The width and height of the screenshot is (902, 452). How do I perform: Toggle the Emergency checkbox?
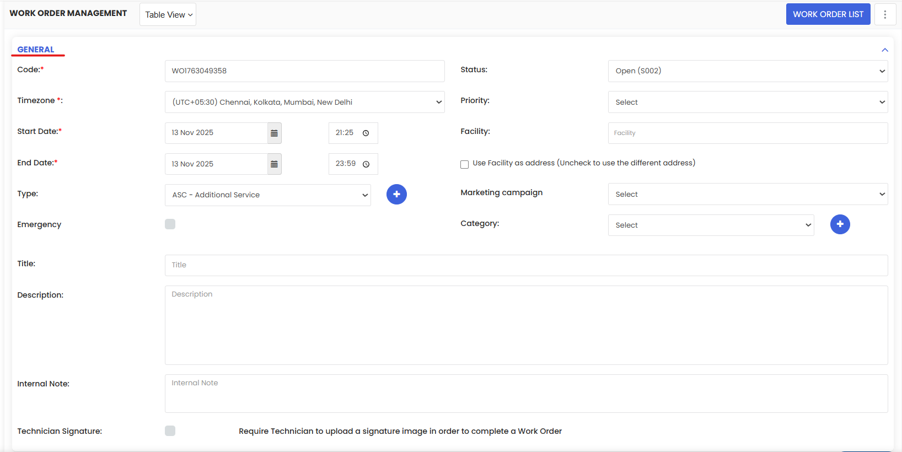click(x=170, y=224)
